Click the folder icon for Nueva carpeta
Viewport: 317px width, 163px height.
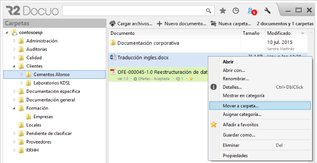tap(213, 24)
